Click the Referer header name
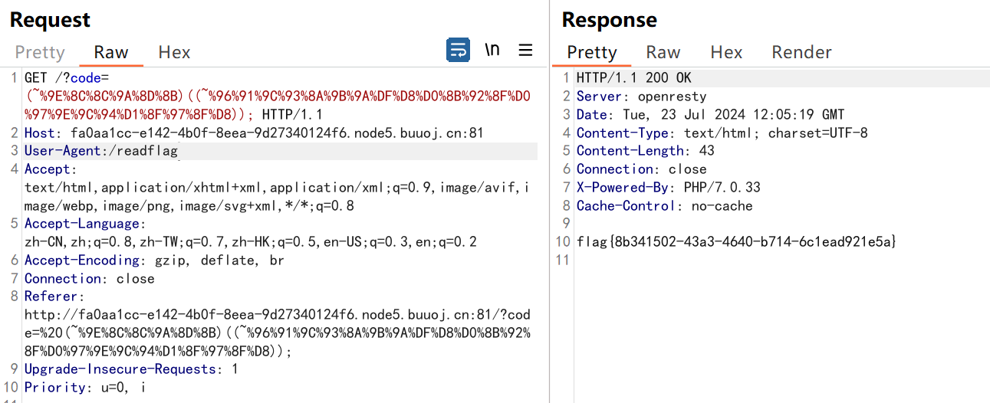 54,297
